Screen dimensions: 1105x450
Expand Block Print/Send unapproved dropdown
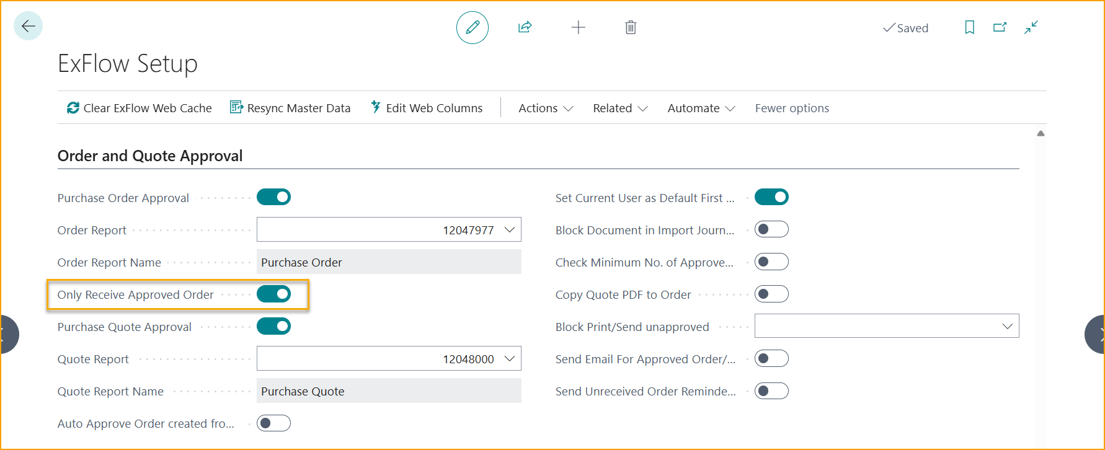click(x=1008, y=327)
